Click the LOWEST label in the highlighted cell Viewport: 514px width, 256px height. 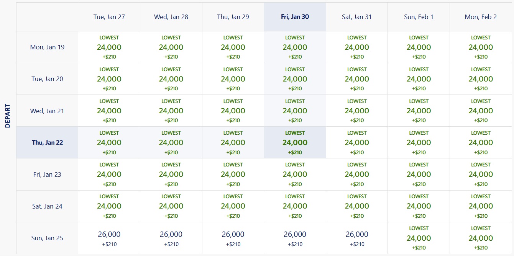click(x=295, y=132)
